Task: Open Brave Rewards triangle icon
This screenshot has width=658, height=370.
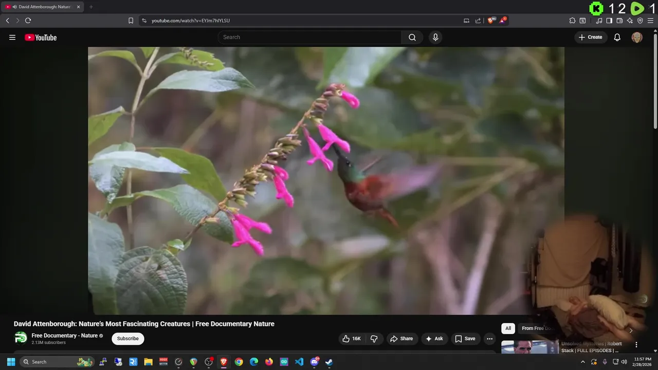Action: click(503, 21)
